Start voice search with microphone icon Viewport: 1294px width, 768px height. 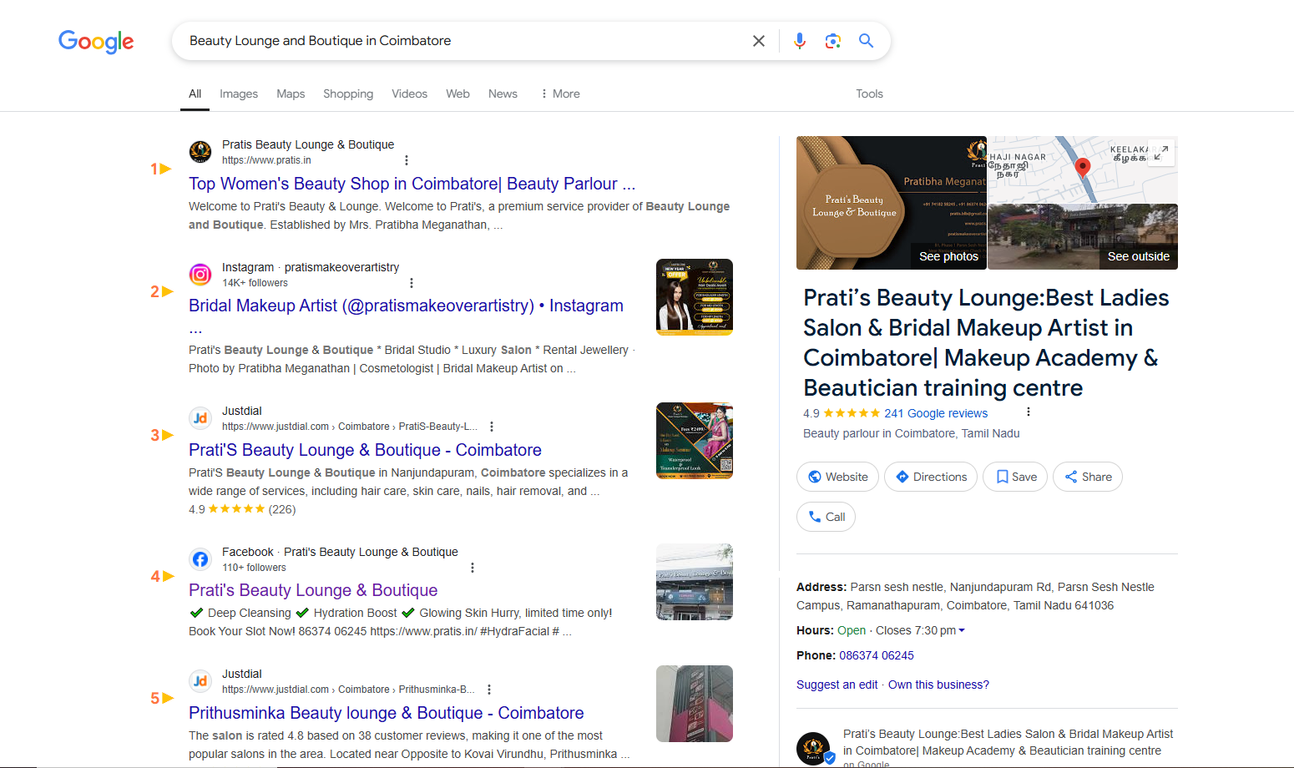tap(799, 41)
